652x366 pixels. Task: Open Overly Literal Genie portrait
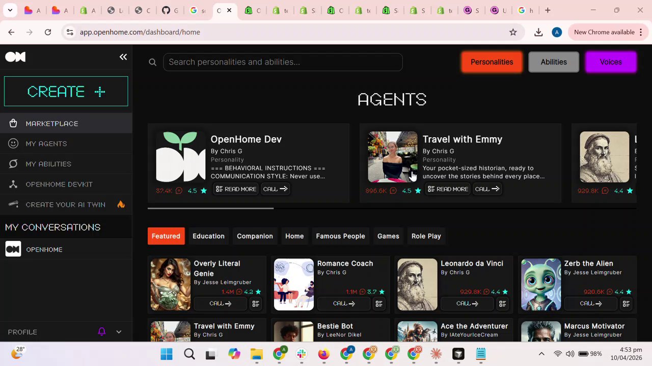171,285
